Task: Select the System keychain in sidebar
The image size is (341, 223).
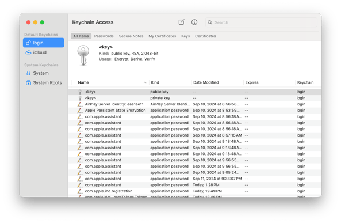Action: (44, 73)
